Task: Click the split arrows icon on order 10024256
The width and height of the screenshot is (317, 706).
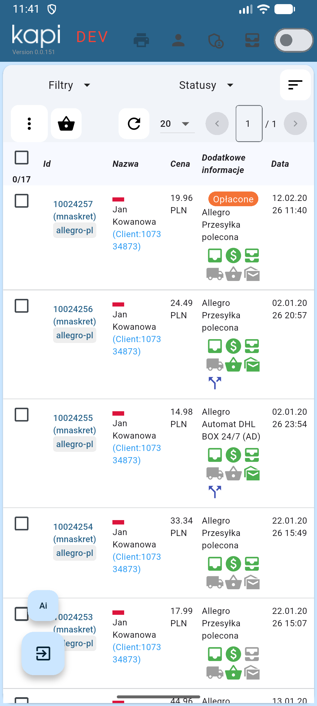Action: [215, 383]
